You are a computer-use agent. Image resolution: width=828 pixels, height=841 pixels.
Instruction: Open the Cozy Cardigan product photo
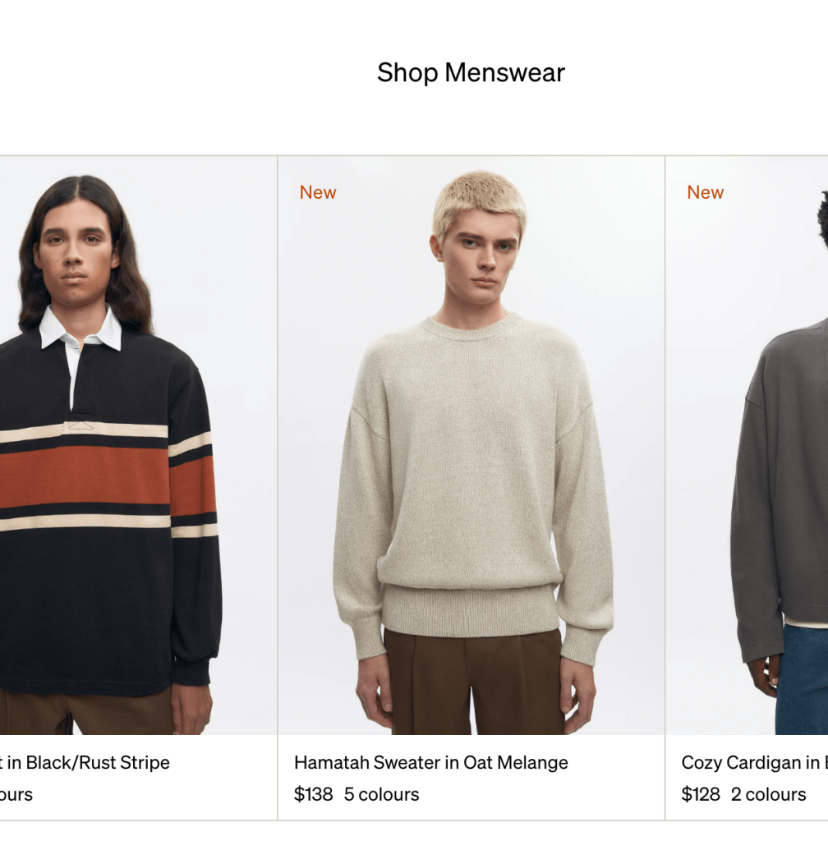747,445
